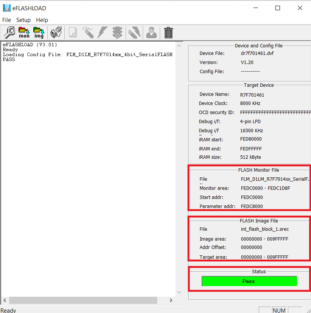Click iRAM start value FED80000
311x313 pixels.
[x=251, y=139]
